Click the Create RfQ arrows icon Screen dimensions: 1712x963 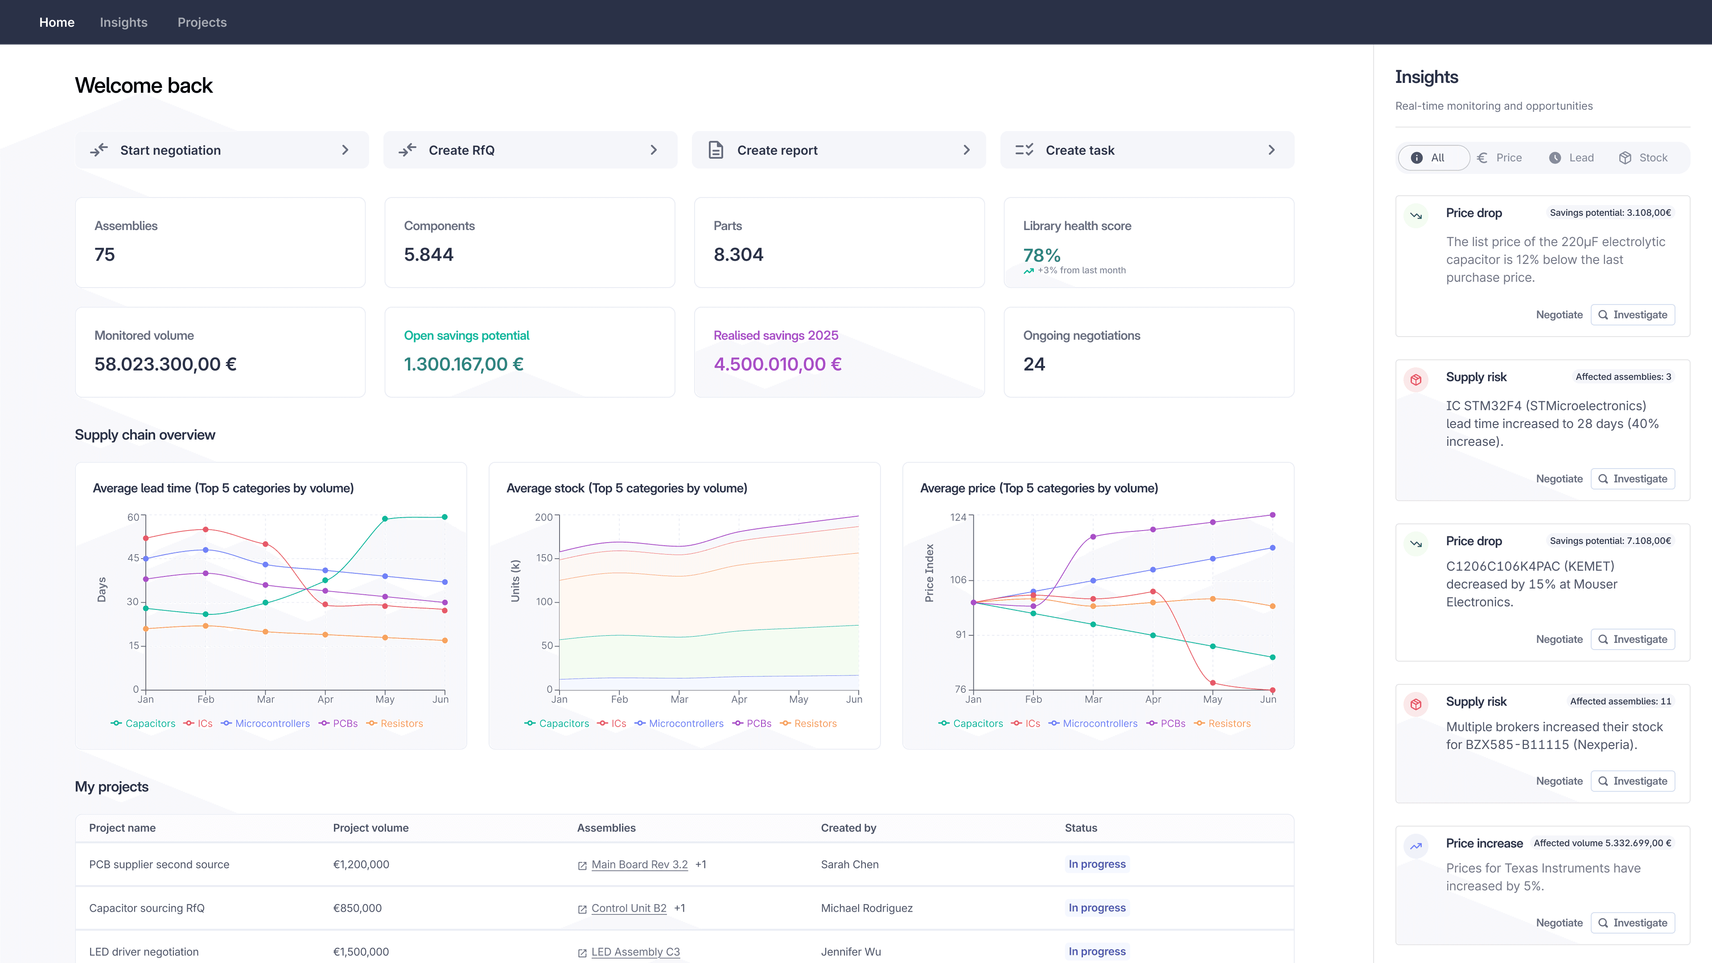(407, 150)
